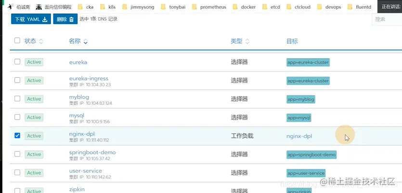Click the app=myblog selector tag
The height and width of the screenshot is (193, 402).
(x=301, y=99)
